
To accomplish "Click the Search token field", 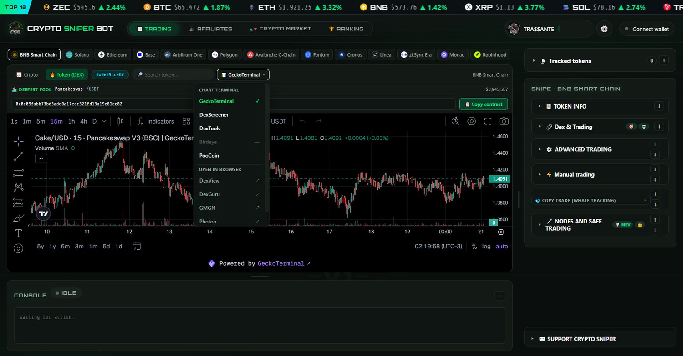I will click(173, 74).
